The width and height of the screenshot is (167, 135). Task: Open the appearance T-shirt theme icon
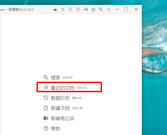tap(78, 9)
